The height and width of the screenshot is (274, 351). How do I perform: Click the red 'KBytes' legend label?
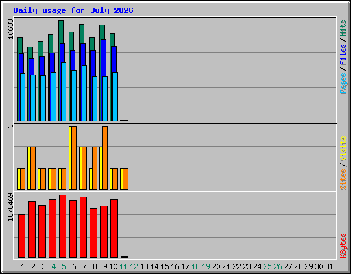343,246
